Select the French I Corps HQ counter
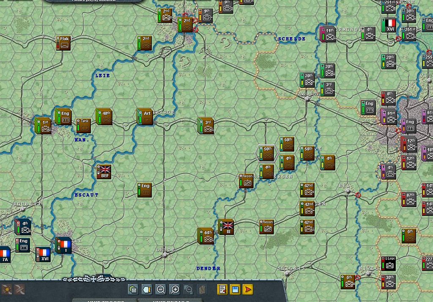This screenshot has width=433, height=302. pyautogui.click(x=63, y=245)
